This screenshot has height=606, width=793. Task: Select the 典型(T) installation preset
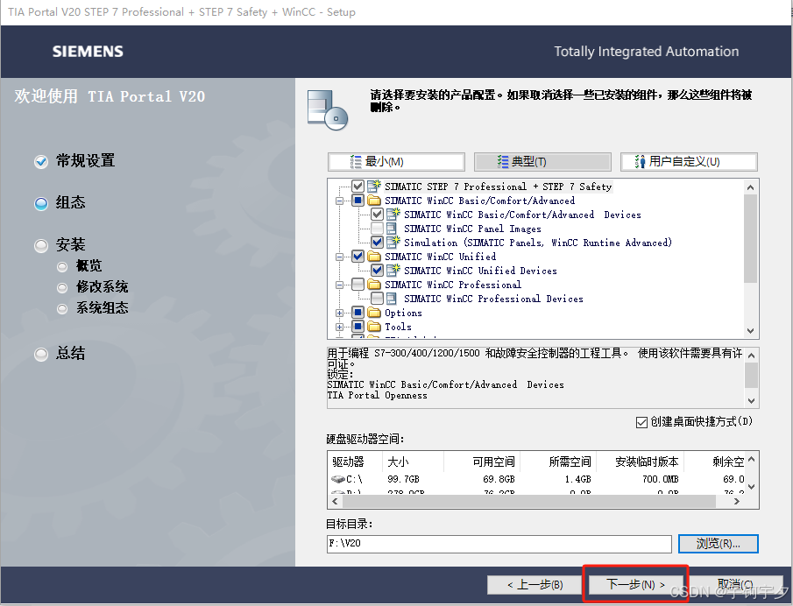542,162
